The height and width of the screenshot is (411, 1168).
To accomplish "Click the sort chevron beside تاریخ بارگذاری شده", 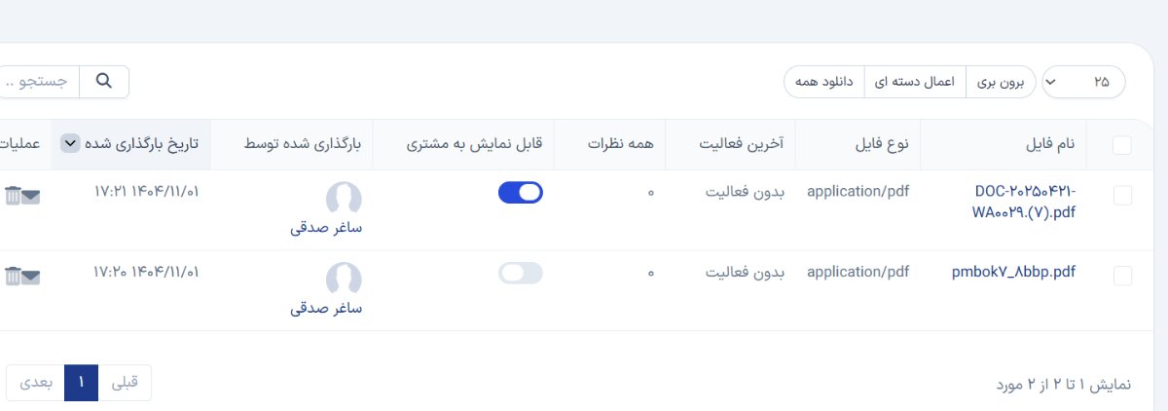I will tap(69, 144).
